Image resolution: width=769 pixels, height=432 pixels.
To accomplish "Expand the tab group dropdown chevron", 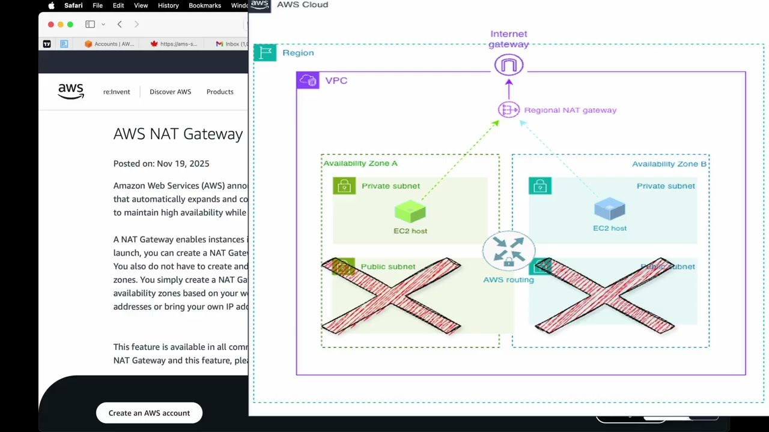I will pos(103,24).
